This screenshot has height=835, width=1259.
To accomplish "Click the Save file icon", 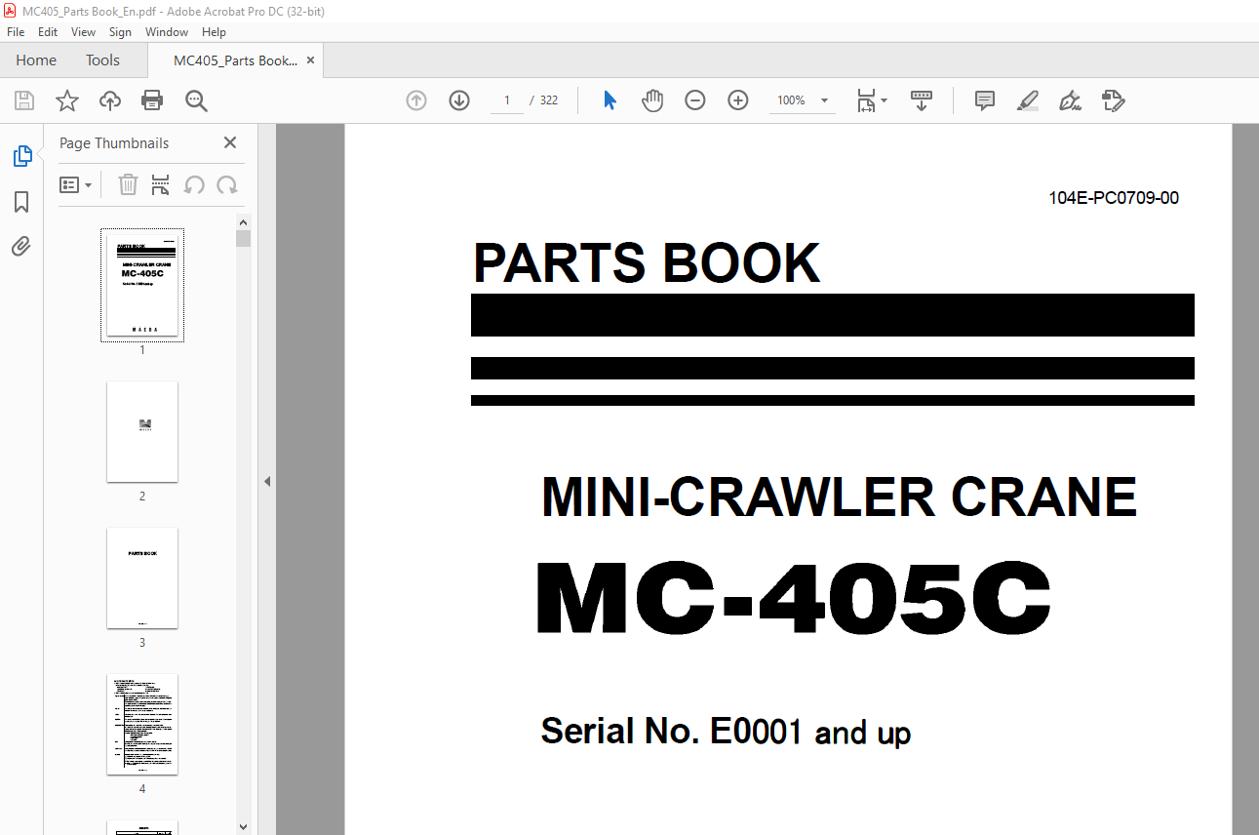I will (24, 100).
